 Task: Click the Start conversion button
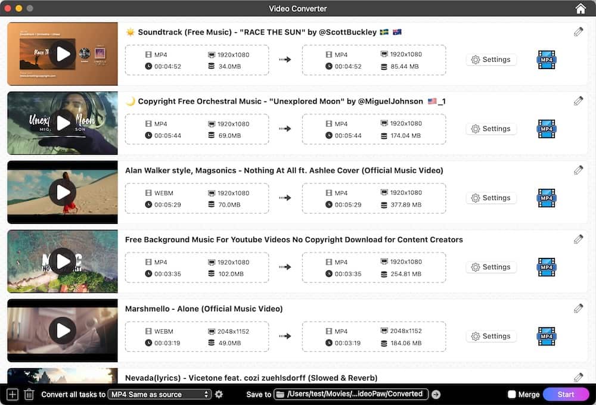(566, 394)
